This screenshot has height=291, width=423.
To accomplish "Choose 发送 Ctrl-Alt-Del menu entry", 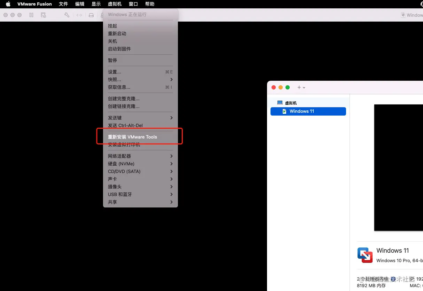I will click(x=140, y=126).
